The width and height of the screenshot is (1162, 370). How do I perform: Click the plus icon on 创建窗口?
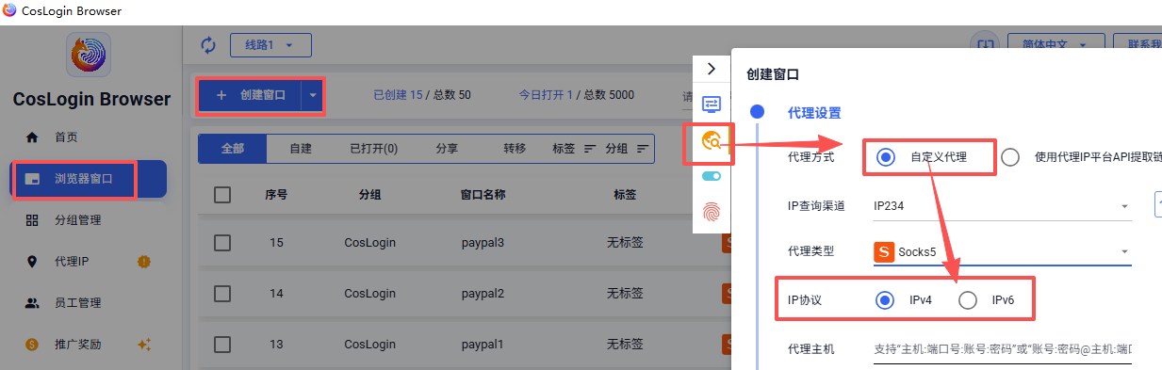221,95
